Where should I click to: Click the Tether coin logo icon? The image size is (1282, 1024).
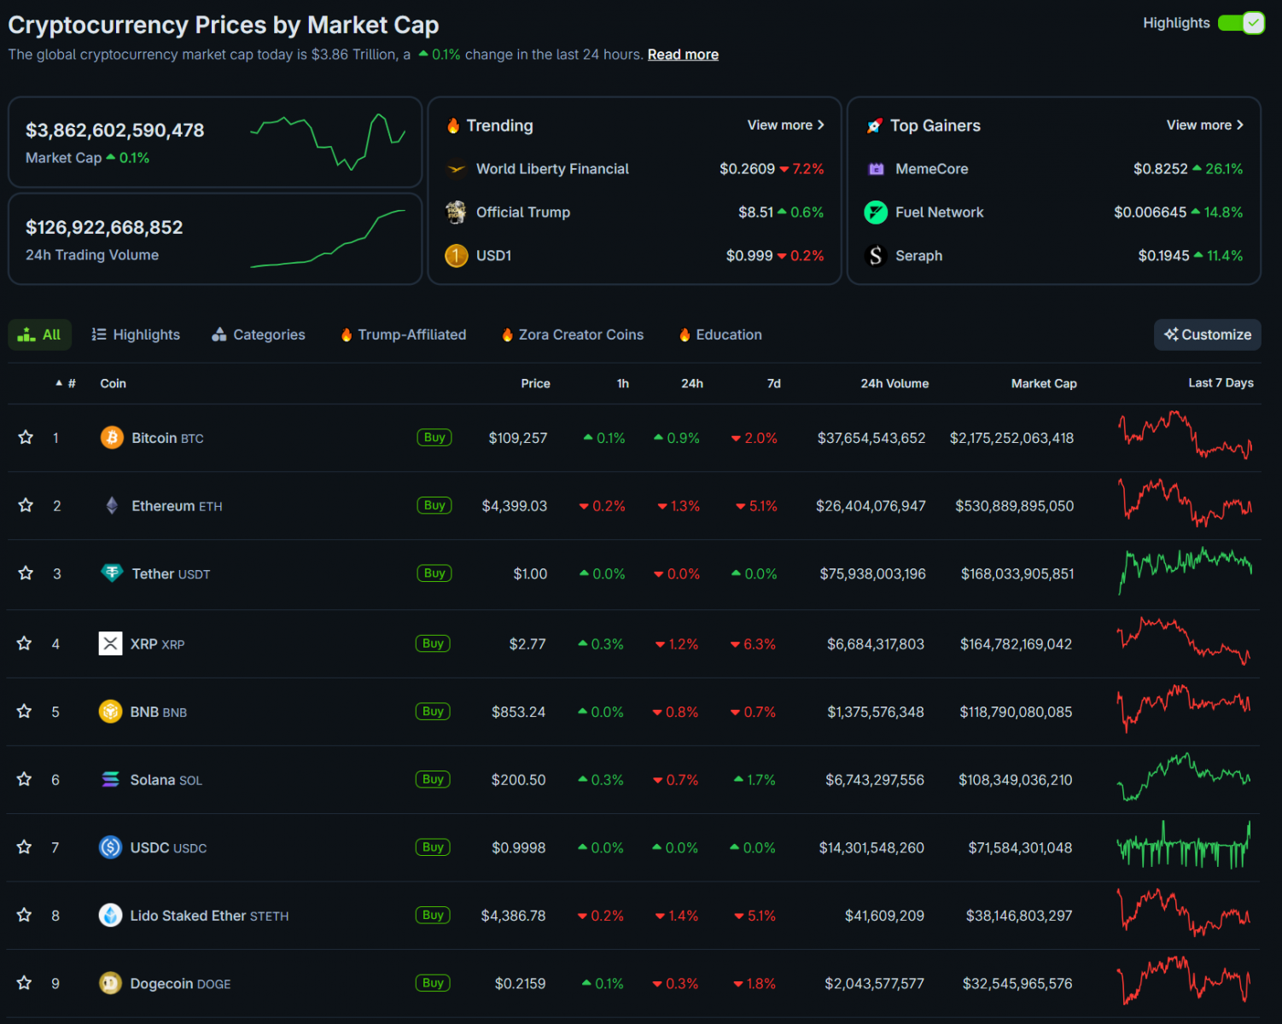pyautogui.click(x=112, y=573)
